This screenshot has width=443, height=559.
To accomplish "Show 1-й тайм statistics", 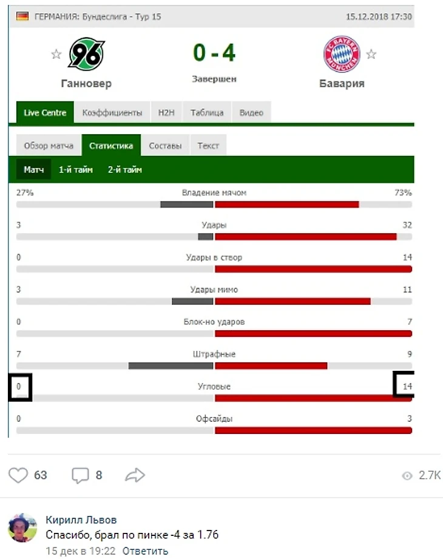I will click(x=76, y=170).
